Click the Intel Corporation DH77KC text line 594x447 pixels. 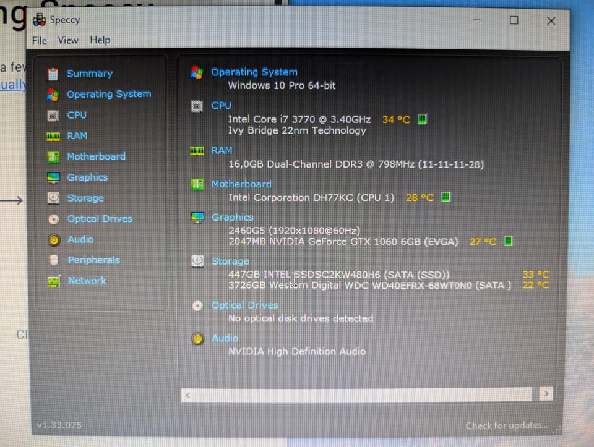tap(311, 198)
